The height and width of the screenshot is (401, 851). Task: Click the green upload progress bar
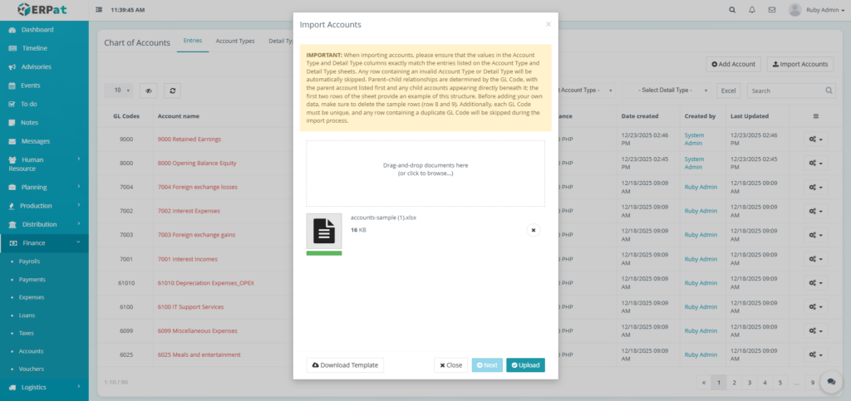pos(323,252)
